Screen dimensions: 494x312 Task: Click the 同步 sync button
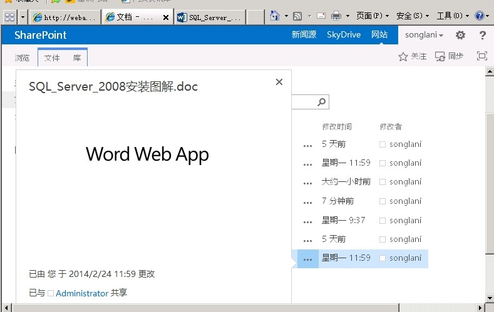tap(450, 56)
